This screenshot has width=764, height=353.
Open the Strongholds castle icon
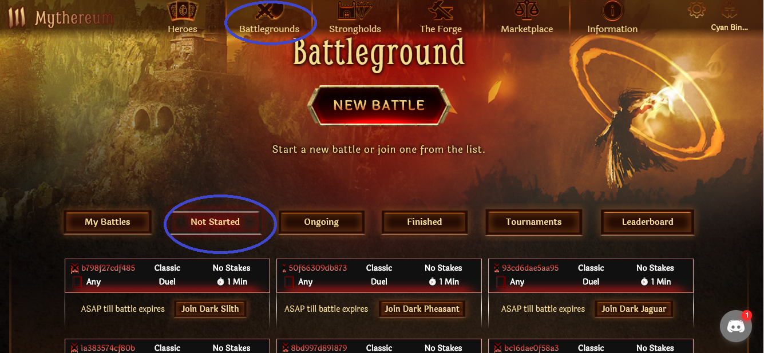click(x=355, y=11)
